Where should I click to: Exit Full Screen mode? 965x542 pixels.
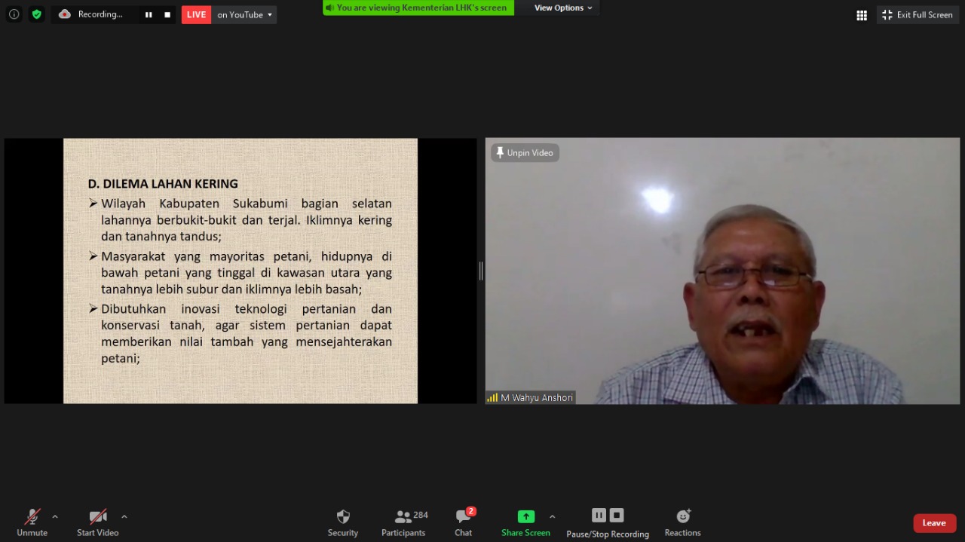tap(918, 15)
